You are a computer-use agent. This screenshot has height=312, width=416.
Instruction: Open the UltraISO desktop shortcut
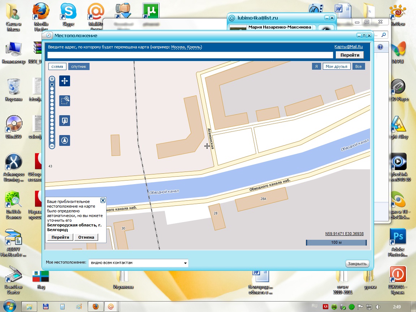click(x=13, y=127)
